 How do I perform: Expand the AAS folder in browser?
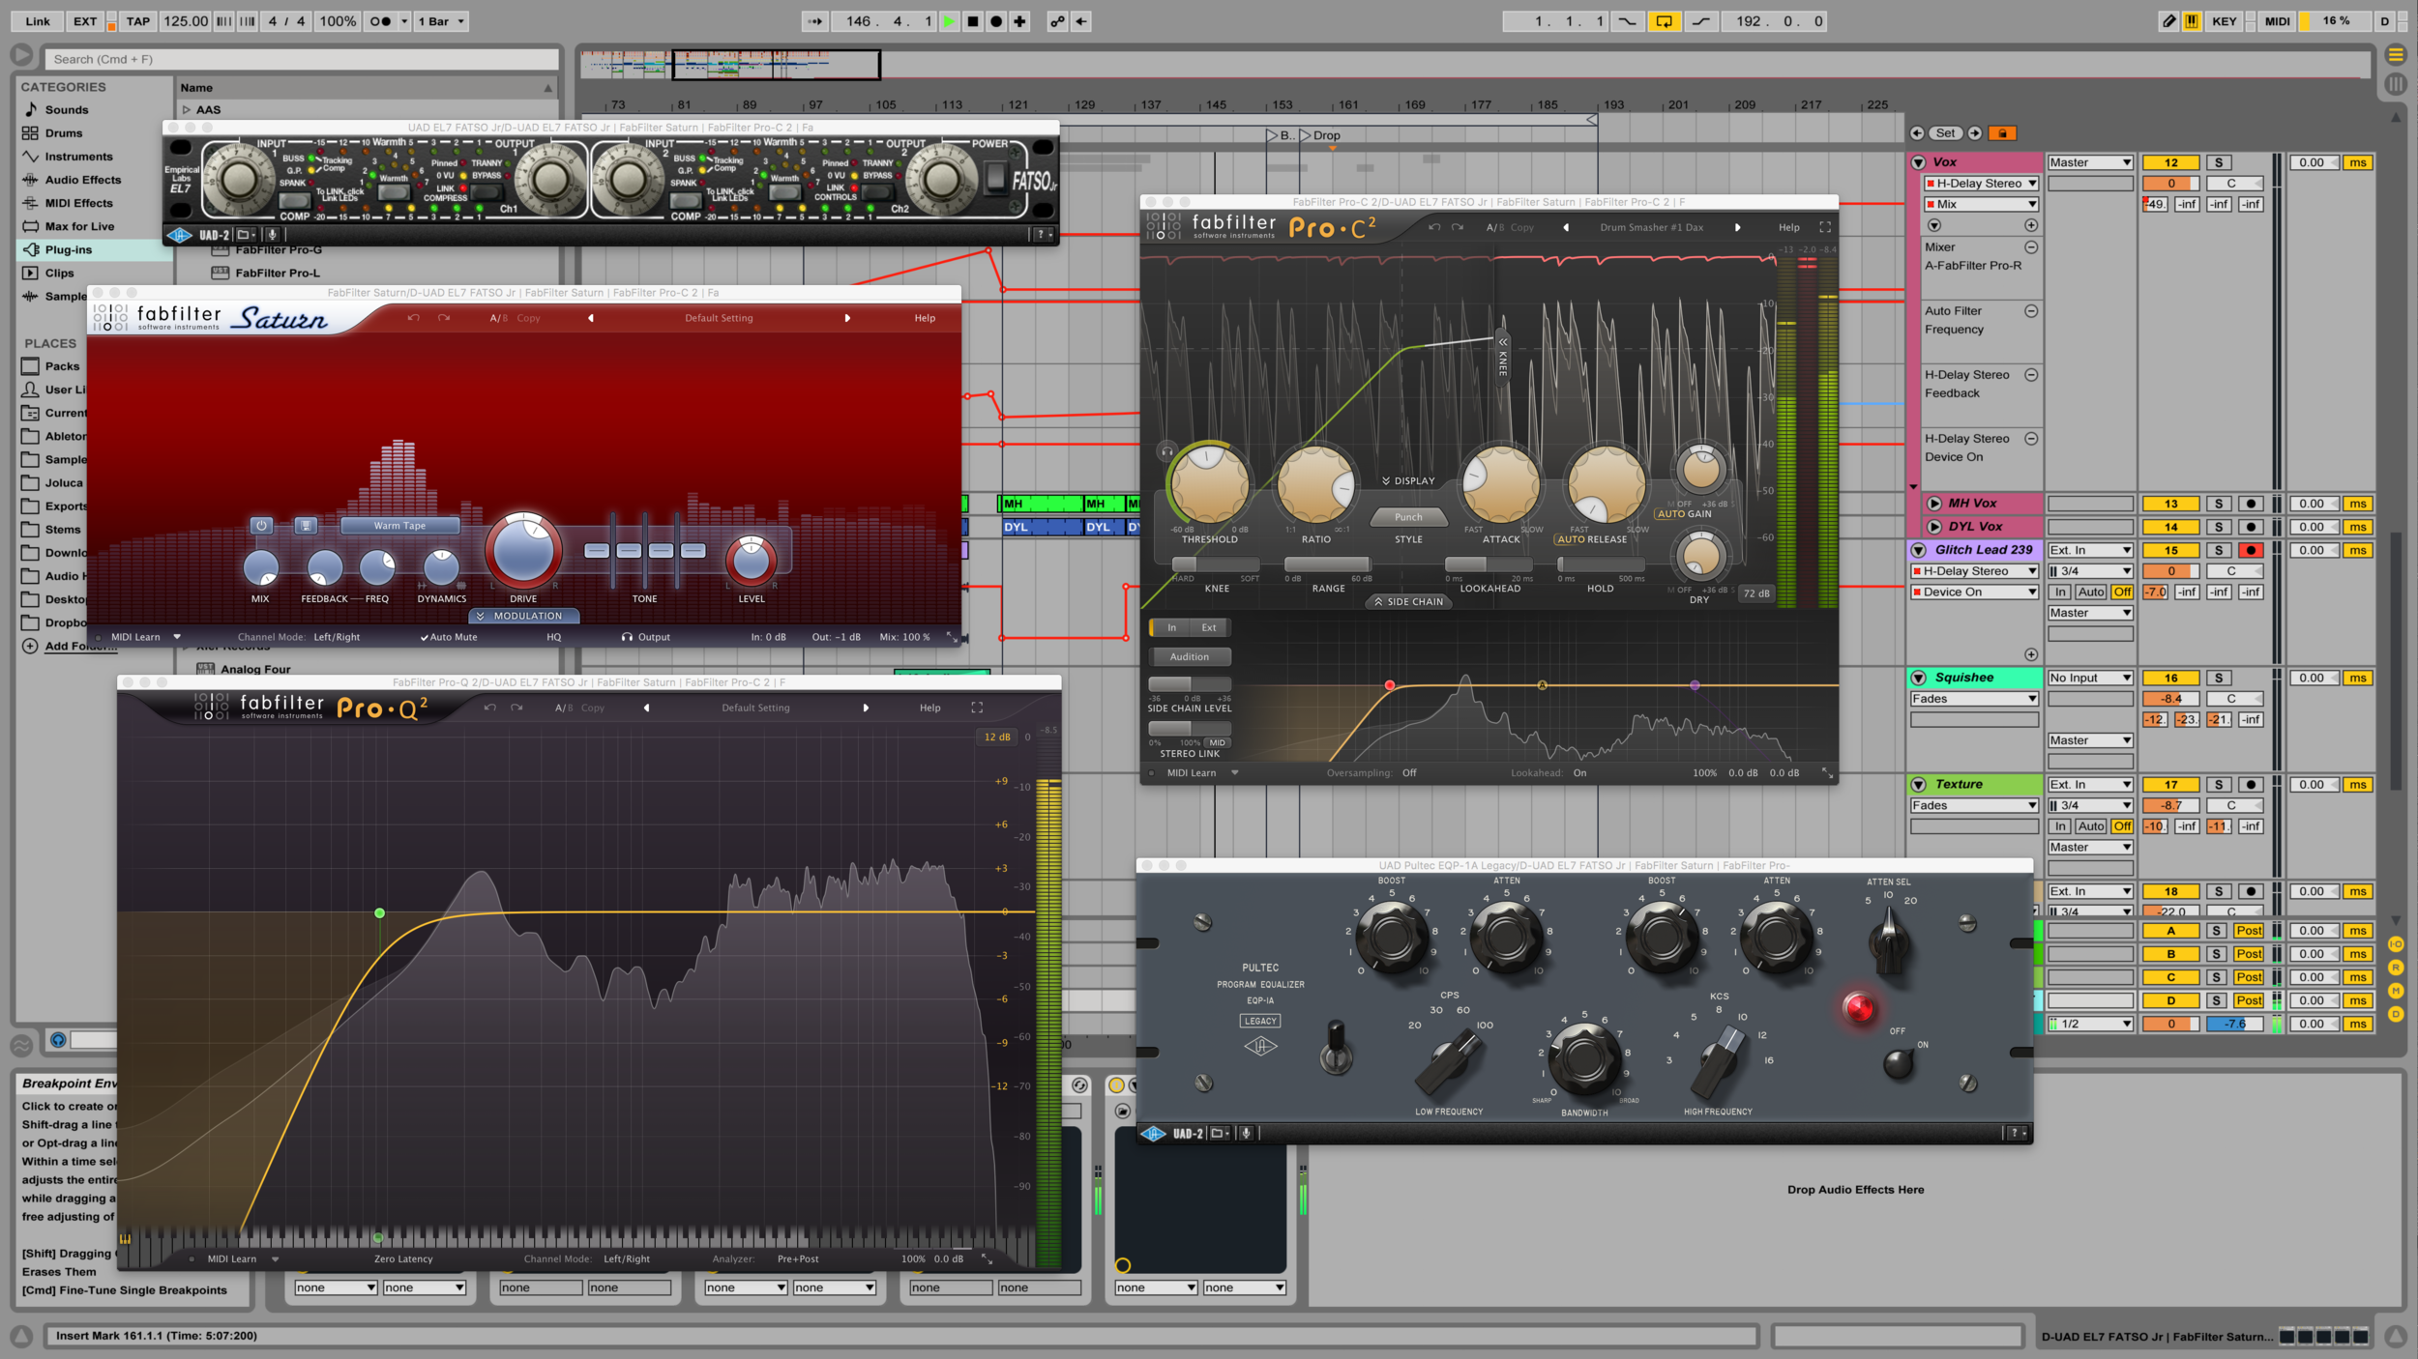click(187, 110)
